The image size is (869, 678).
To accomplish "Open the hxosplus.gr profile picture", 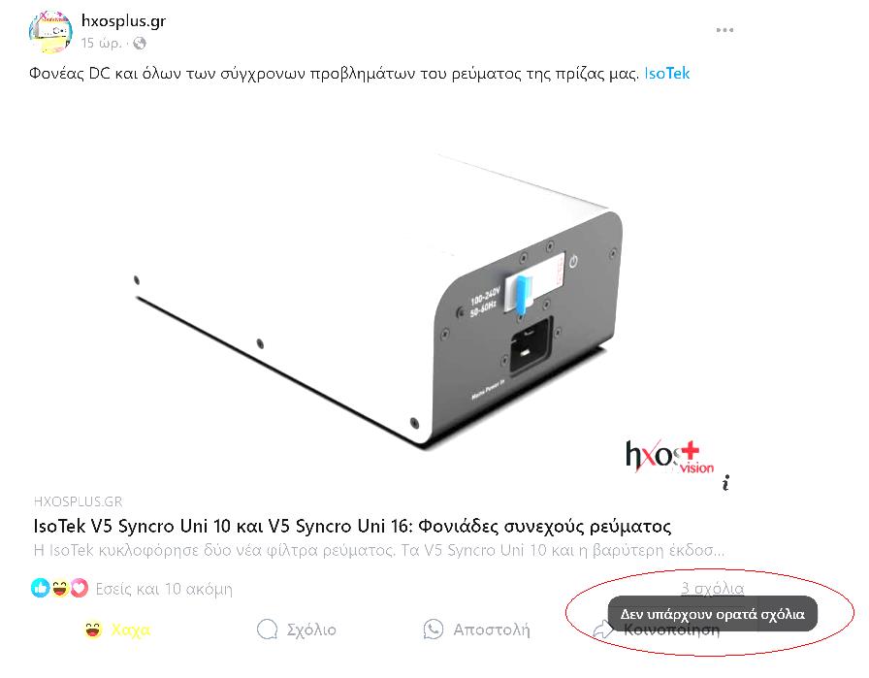I will point(50,32).
